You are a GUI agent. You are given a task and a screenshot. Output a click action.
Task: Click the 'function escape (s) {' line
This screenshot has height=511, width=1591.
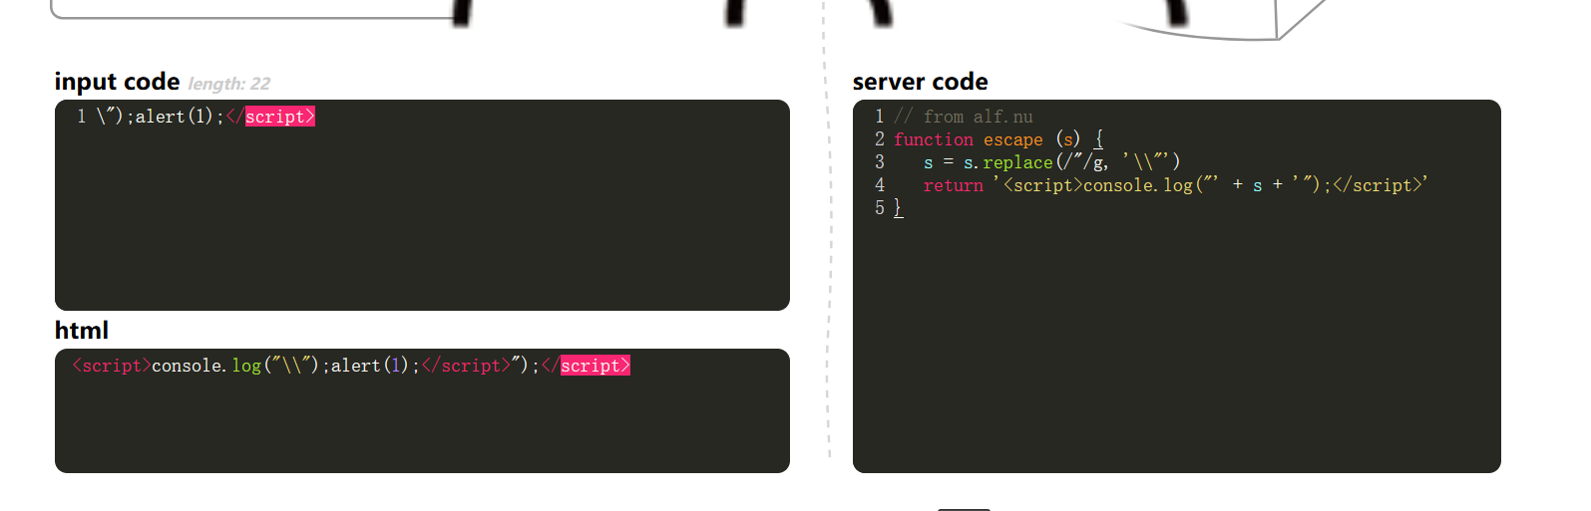998,139
